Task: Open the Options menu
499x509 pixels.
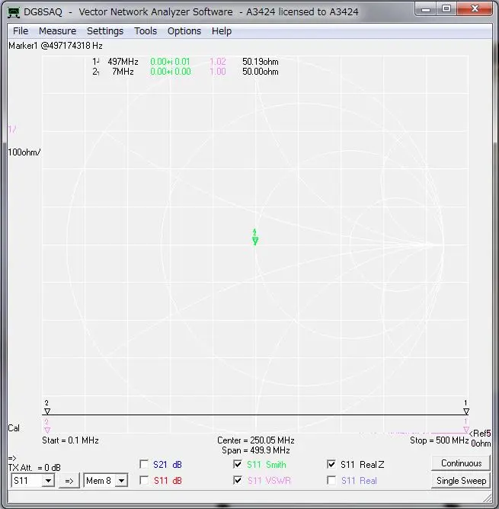Action: 184,31
